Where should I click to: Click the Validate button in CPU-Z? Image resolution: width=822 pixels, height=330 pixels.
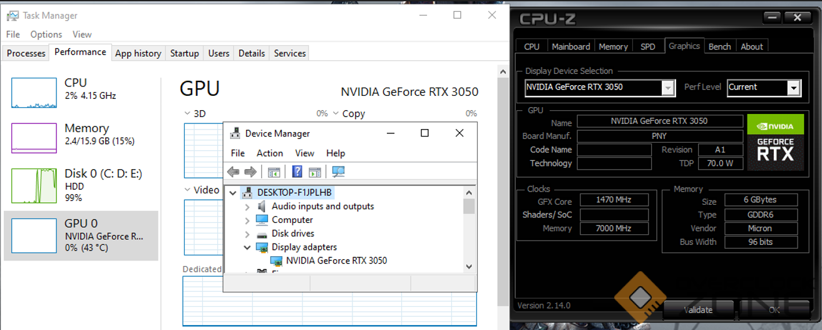pos(699,309)
